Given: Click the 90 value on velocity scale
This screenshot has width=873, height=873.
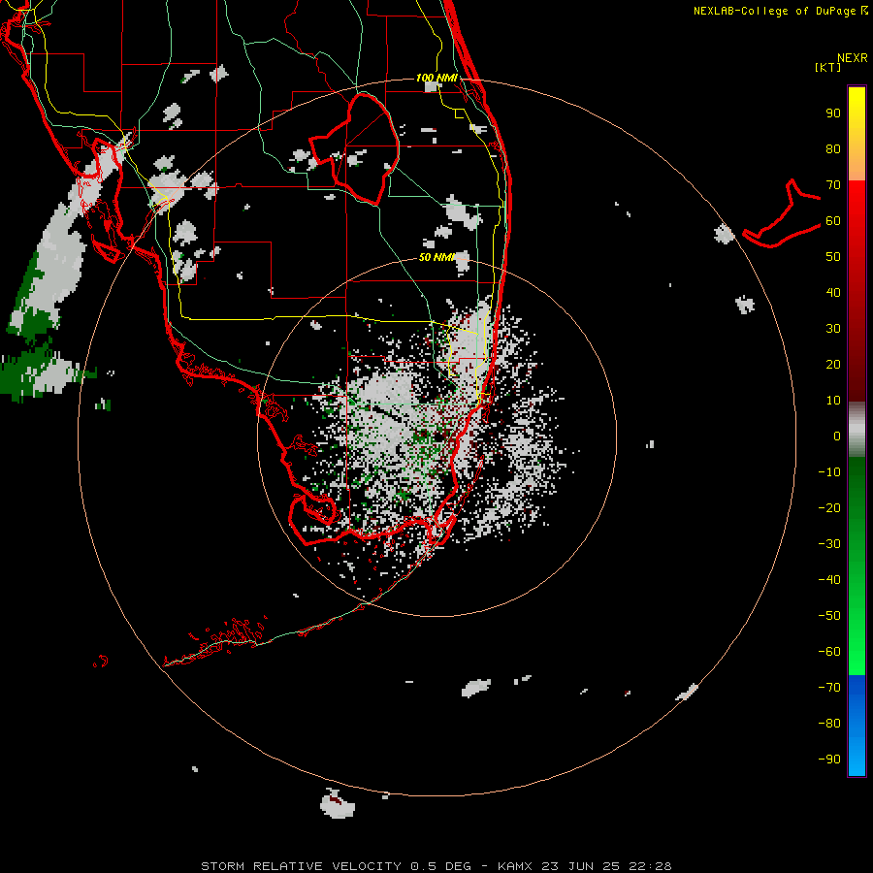Looking at the screenshot, I should [x=833, y=113].
